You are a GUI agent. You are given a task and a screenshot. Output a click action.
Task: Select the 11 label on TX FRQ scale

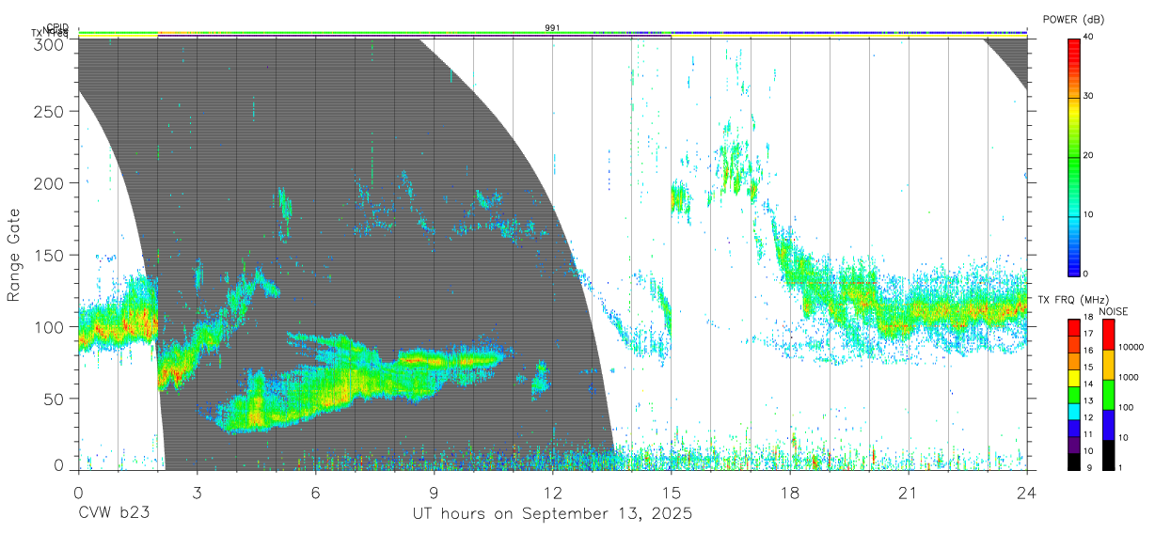1089,434
